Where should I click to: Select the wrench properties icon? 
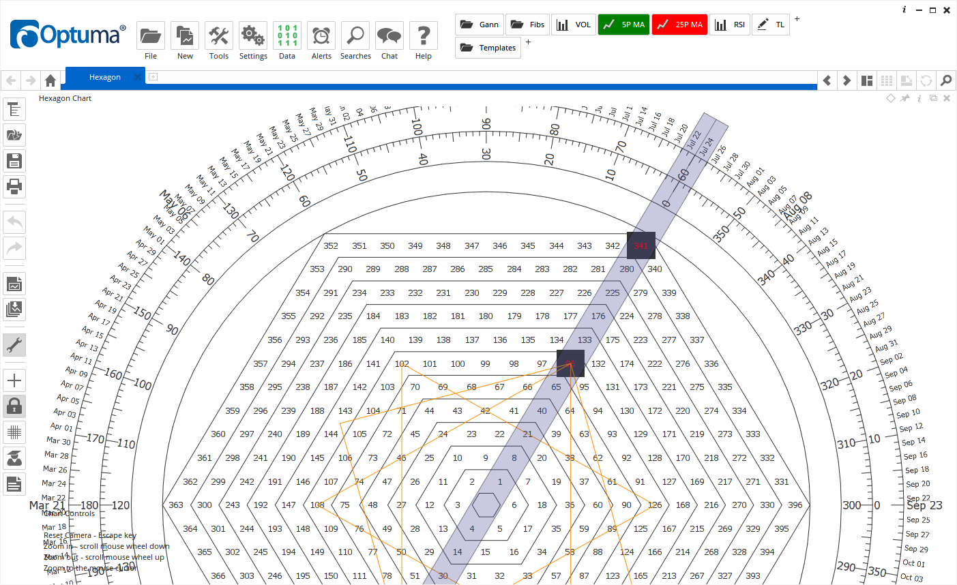pyautogui.click(x=14, y=345)
